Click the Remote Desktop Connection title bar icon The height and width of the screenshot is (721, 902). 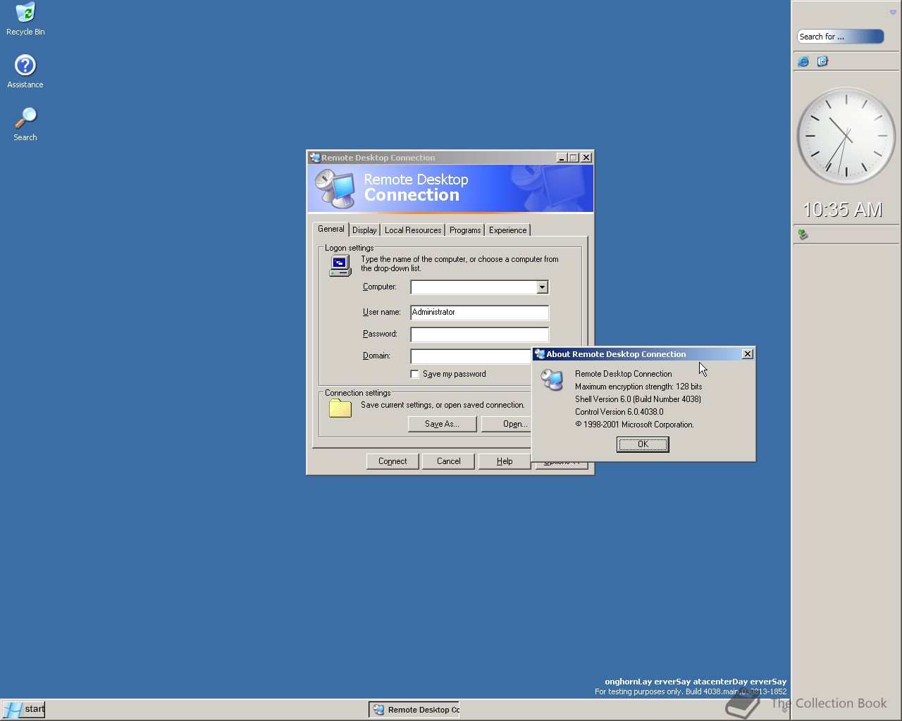coord(315,158)
